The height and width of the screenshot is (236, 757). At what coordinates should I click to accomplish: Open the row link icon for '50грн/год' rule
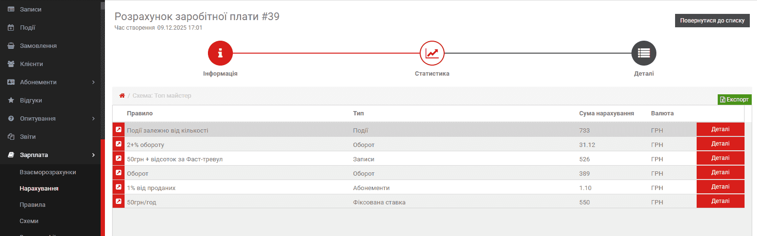tap(118, 202)
